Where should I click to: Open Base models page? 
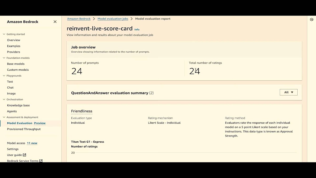pos(16,64)
